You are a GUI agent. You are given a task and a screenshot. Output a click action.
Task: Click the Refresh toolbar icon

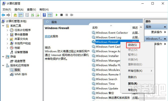click(32, 15)
